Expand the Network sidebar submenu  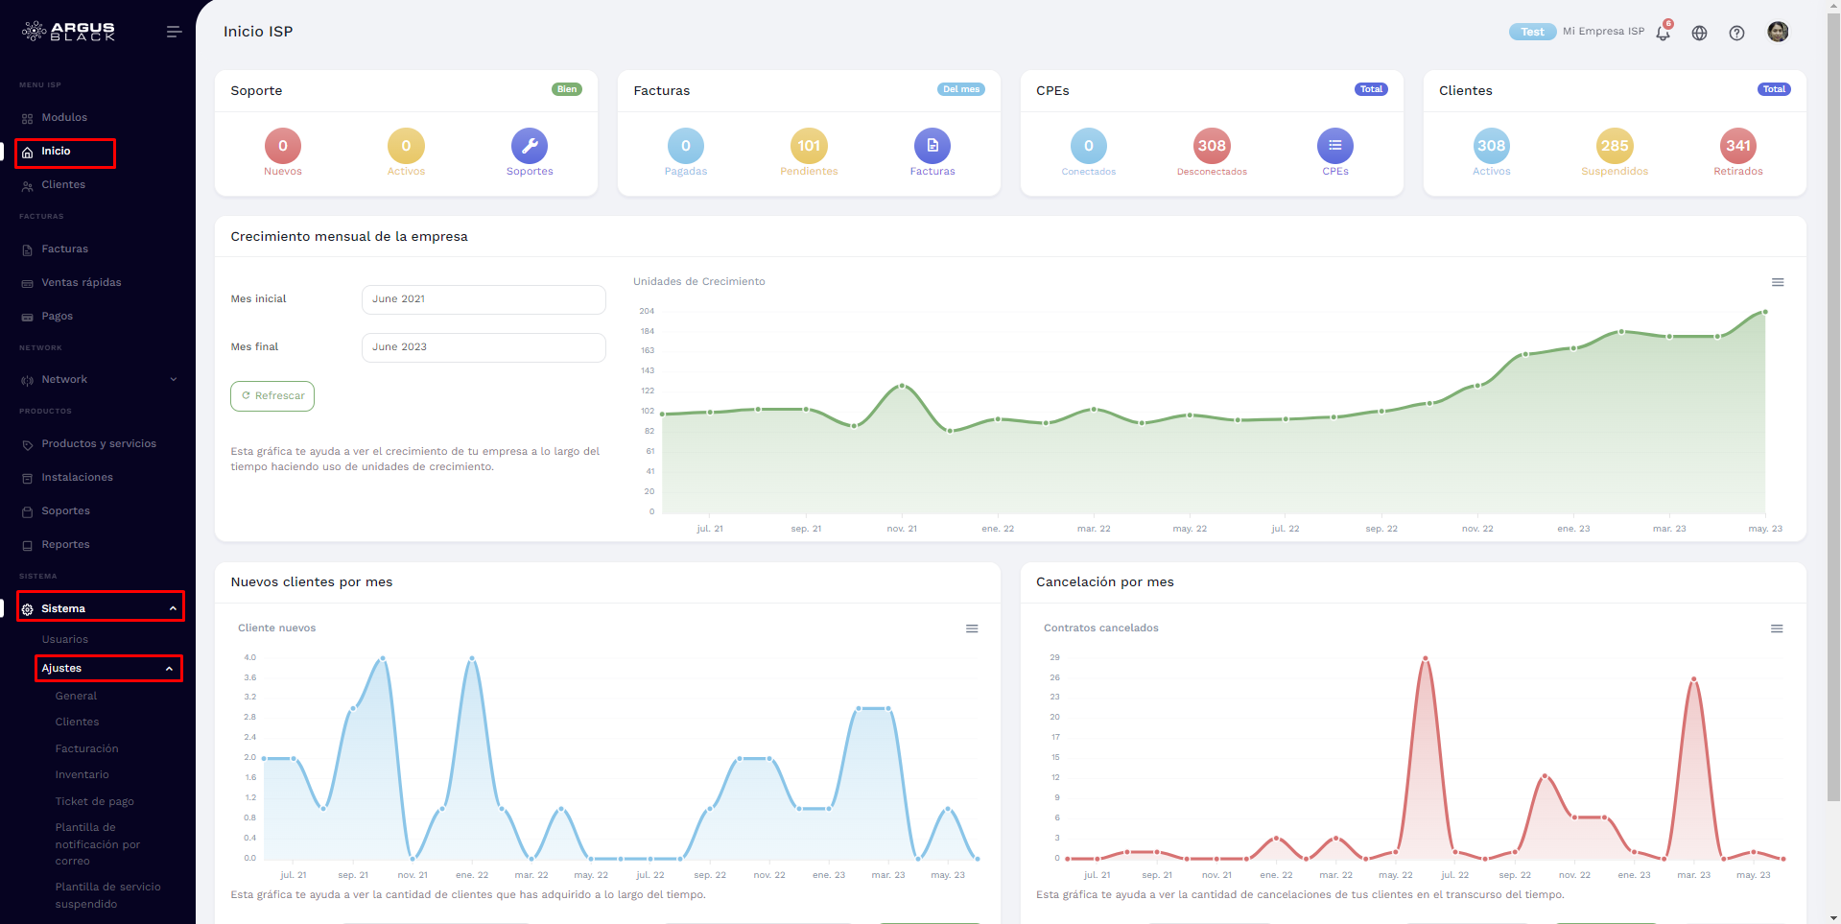[98, 380]
